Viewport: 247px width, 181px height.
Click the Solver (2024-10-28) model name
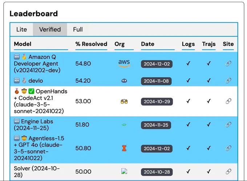pyautogui.click(x=37, y=172)
